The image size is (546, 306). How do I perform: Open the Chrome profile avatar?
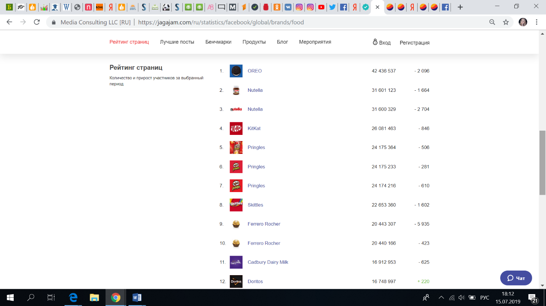[x=523, y=22]
